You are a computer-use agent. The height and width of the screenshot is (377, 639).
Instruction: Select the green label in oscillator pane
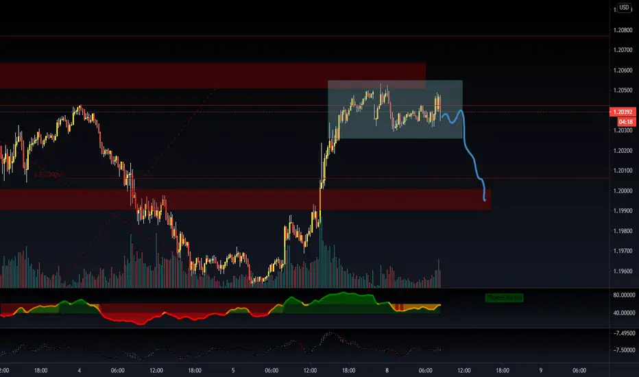[504, 297]
